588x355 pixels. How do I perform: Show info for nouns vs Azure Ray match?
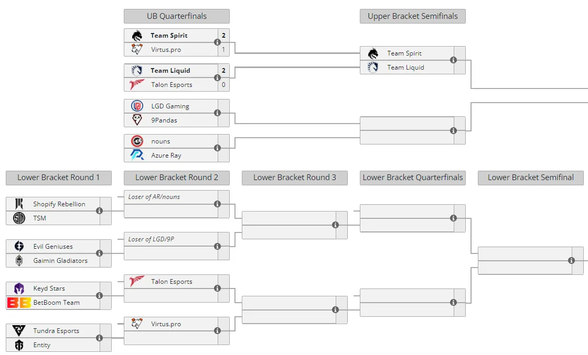[217, 148]
